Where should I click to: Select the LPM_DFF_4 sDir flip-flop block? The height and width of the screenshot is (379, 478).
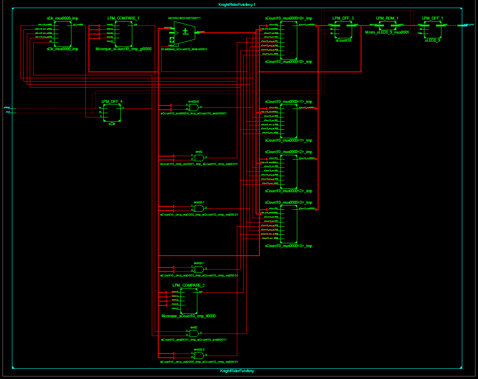click(112, 113)
